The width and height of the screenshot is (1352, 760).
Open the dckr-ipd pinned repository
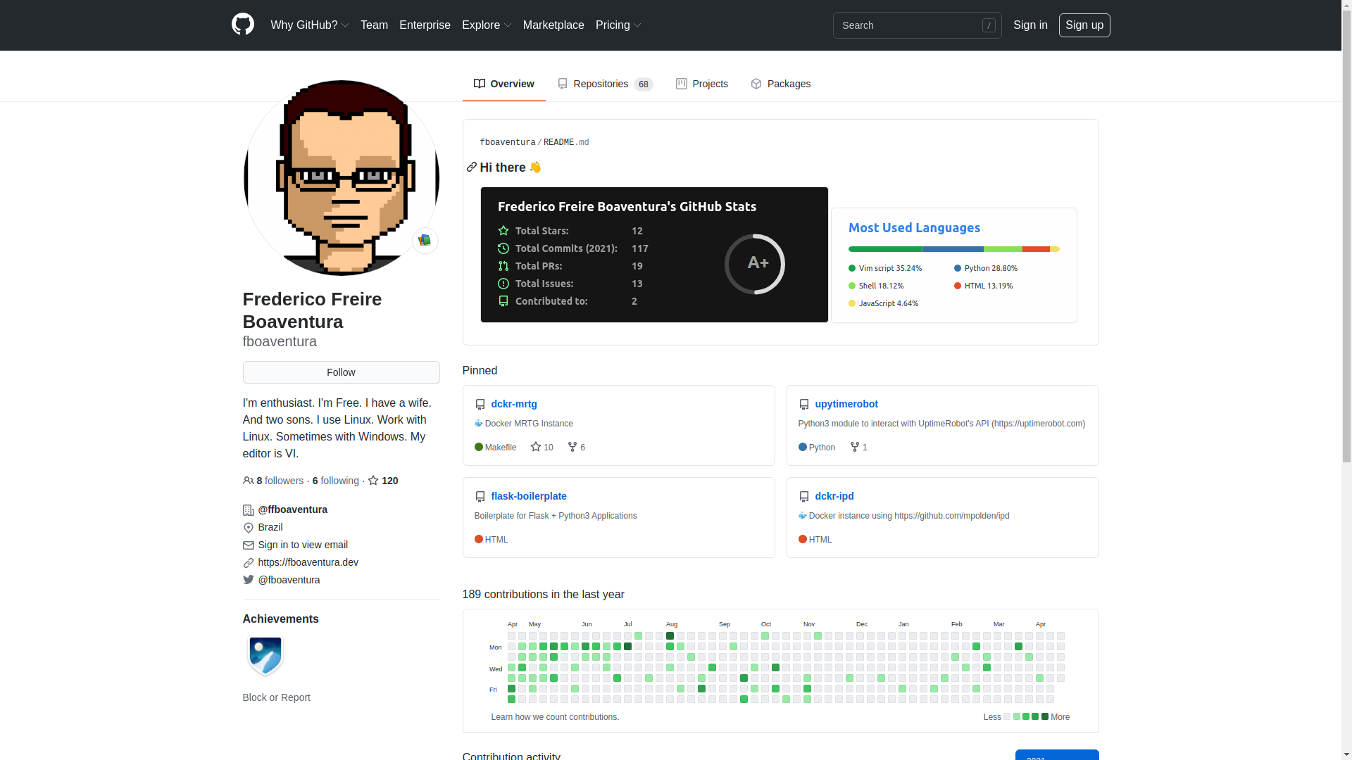(834, 496)
